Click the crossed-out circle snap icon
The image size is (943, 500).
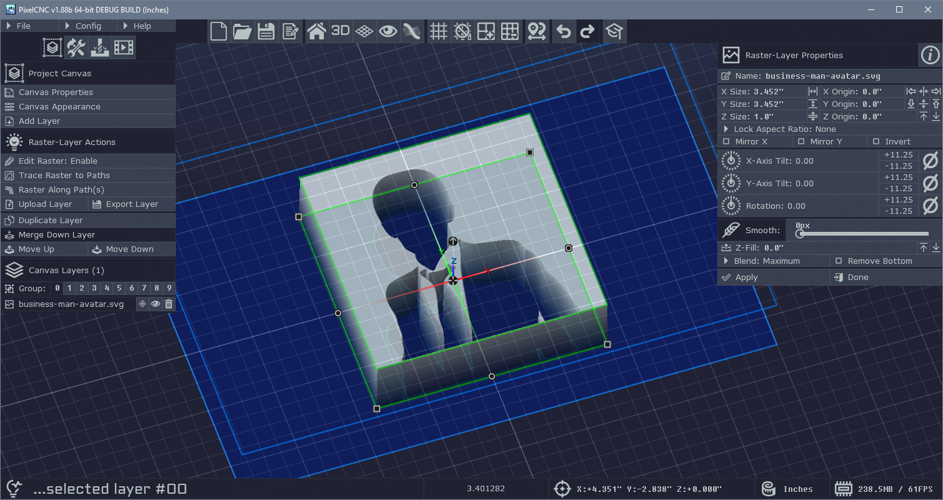click(462, 31)
